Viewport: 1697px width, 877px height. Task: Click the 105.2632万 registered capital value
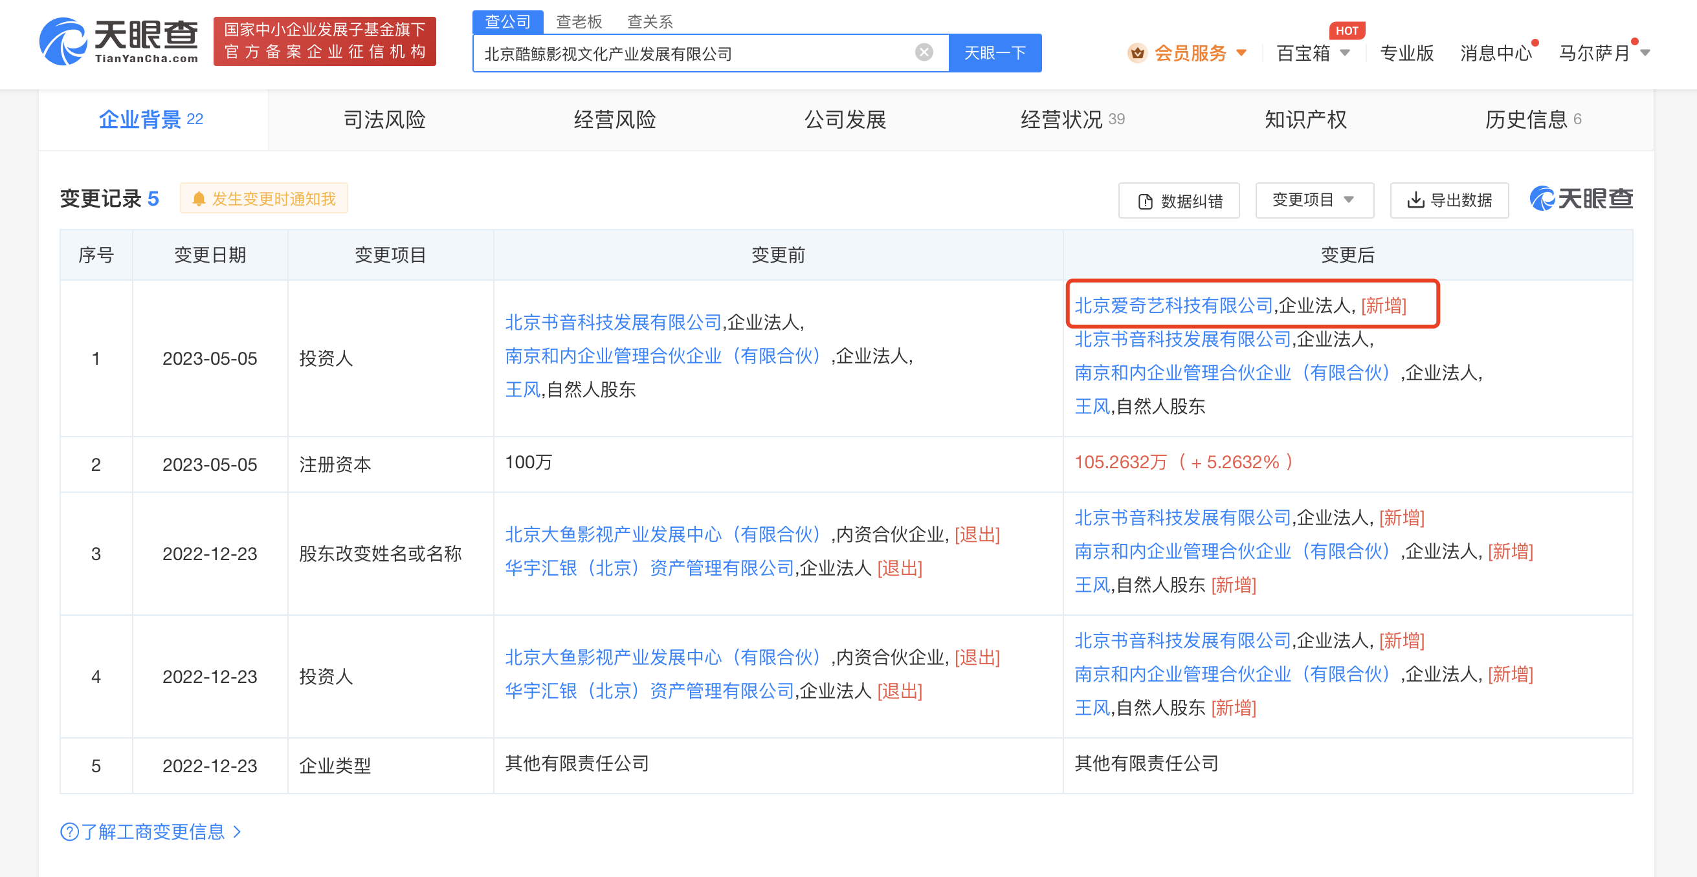point(1120,462)
